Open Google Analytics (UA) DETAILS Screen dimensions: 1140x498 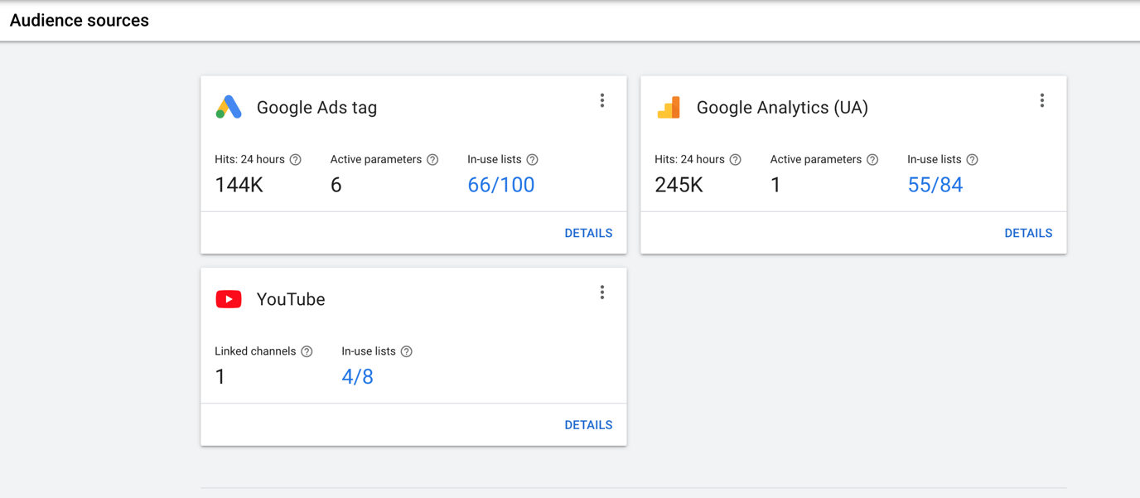pos(1028,233)
